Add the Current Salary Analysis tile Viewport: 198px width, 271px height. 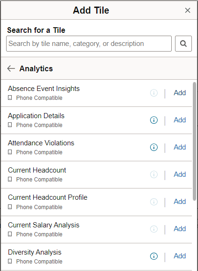(180, 229)
